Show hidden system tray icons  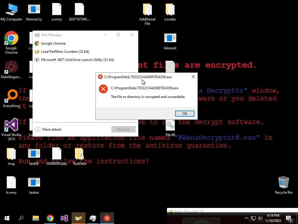[x=246, y=218]
